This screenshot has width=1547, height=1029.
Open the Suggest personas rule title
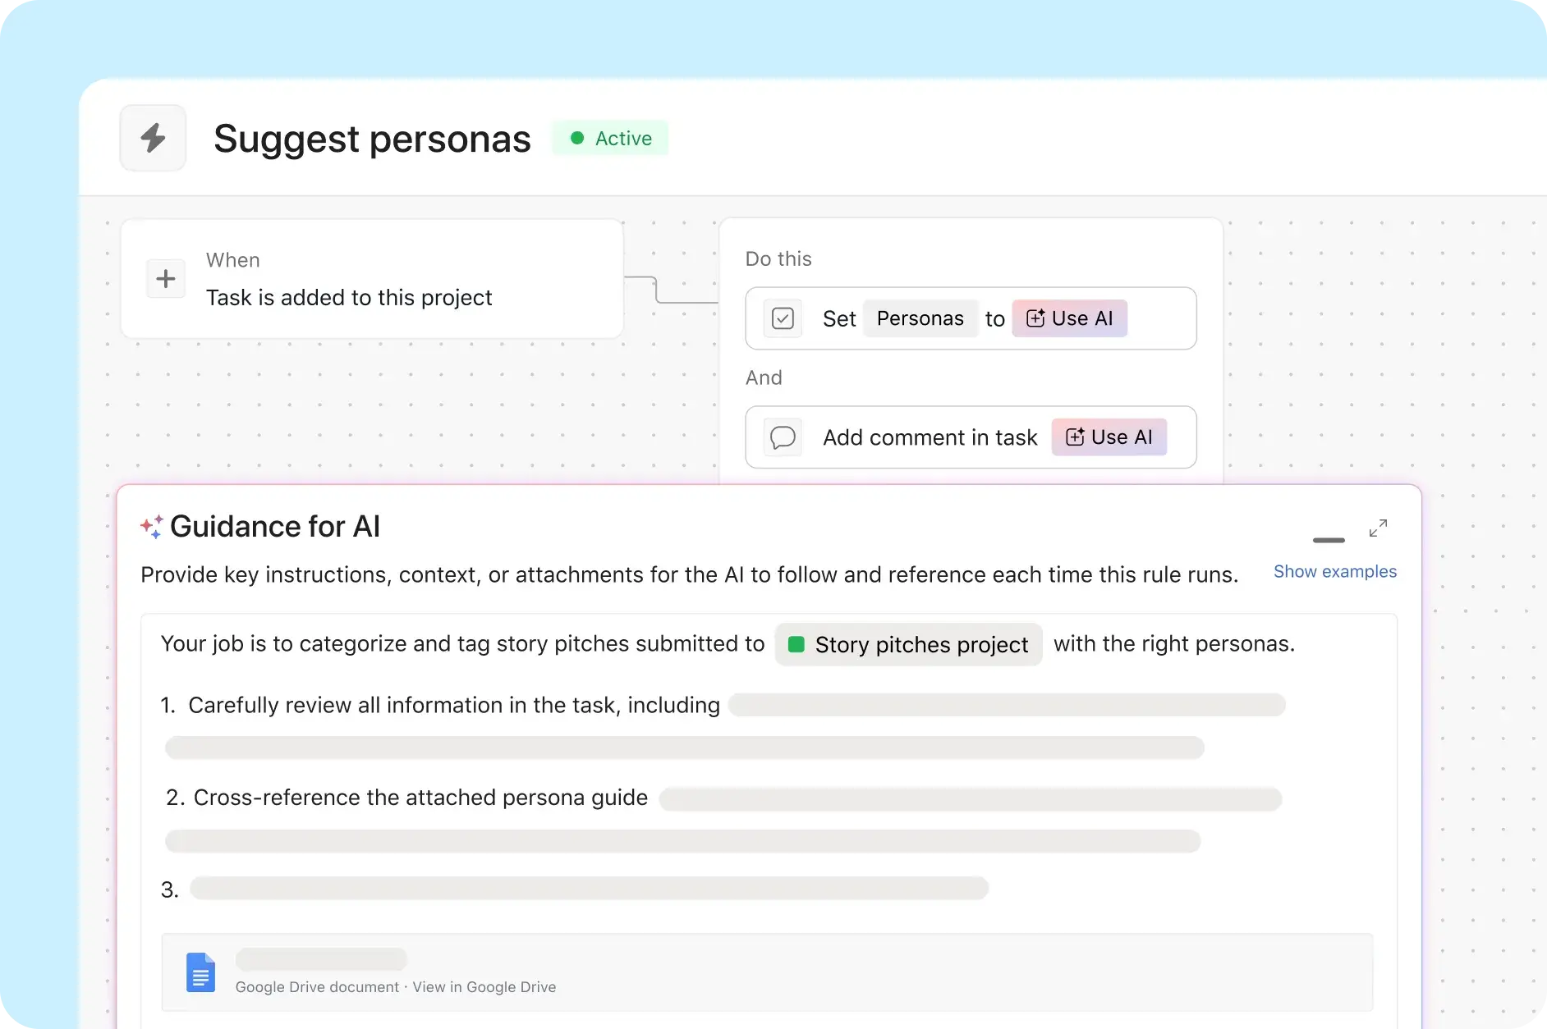(372, 138)
